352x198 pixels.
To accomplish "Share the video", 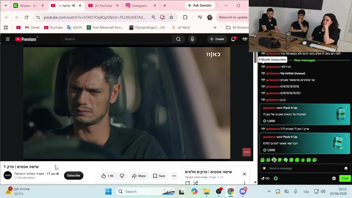I will click(x=139, y=176).
